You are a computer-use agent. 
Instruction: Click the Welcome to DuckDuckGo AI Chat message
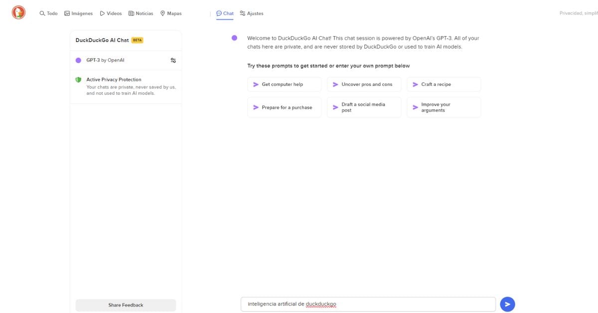coord(363,42)
